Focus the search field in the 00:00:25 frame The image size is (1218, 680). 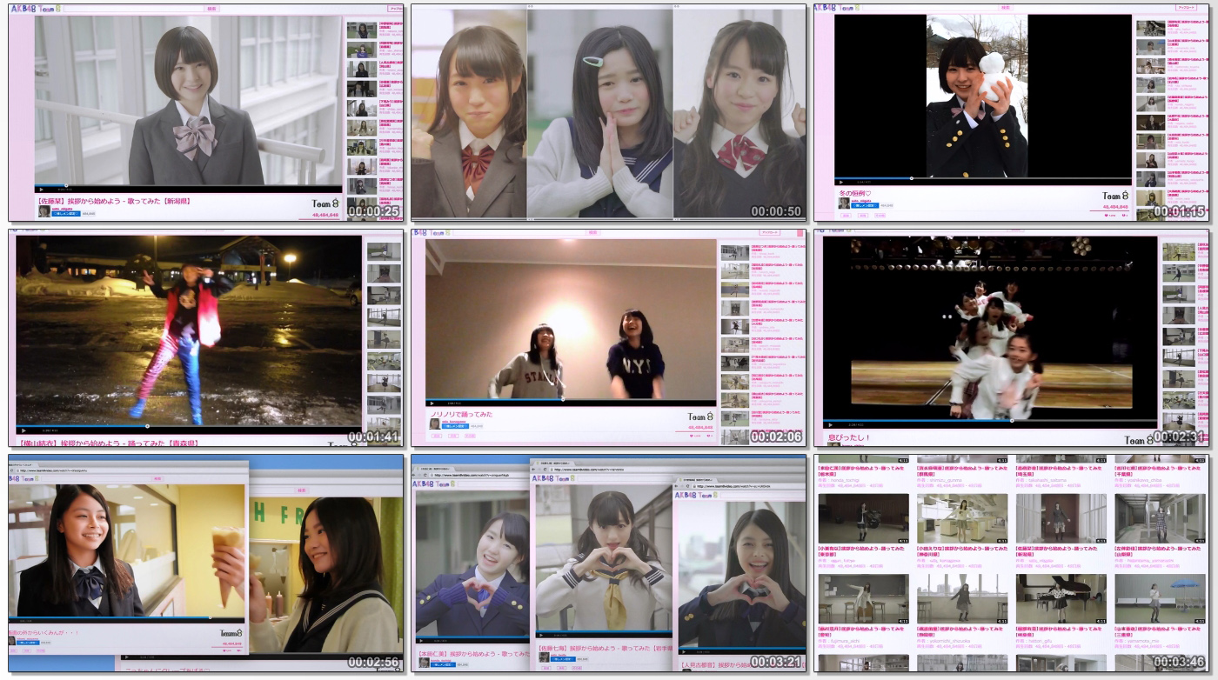point(133,9)
